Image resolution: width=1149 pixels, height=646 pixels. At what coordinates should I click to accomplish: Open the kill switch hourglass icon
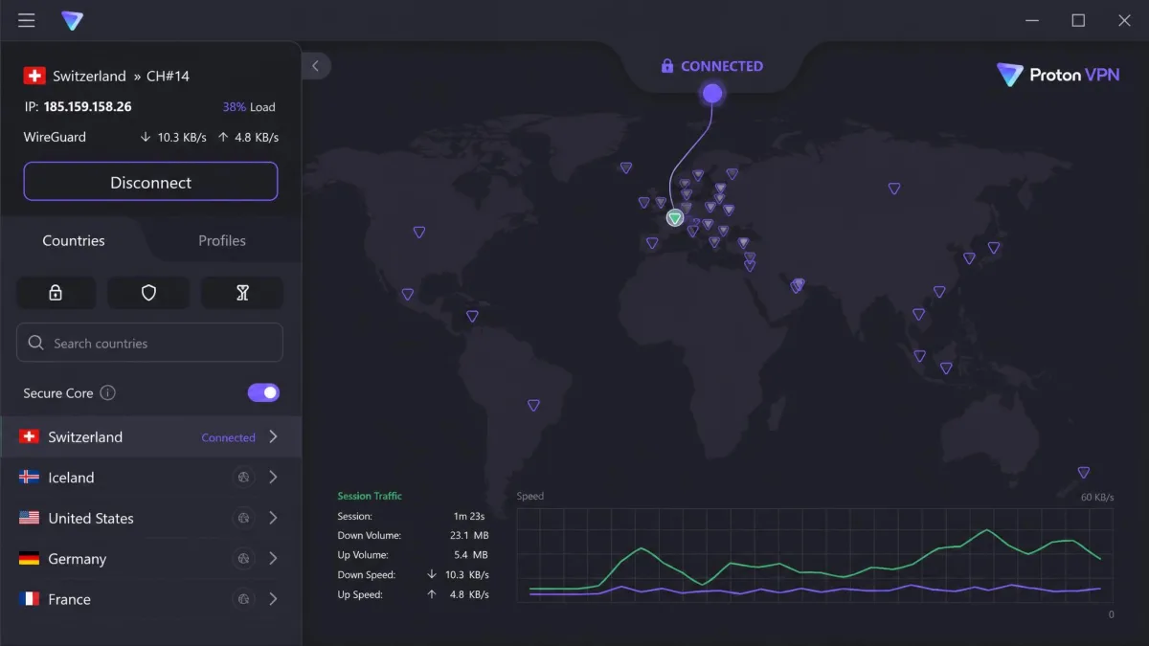[242, 293]
